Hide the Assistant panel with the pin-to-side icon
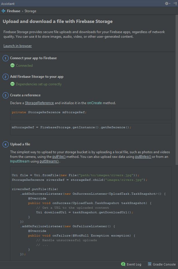The height and width of the screenshot is (269, 178). (x=175, y=3)
